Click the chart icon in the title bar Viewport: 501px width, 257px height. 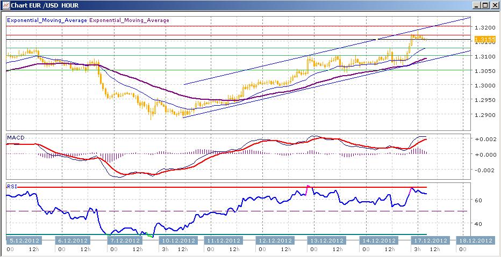[5, 5]
